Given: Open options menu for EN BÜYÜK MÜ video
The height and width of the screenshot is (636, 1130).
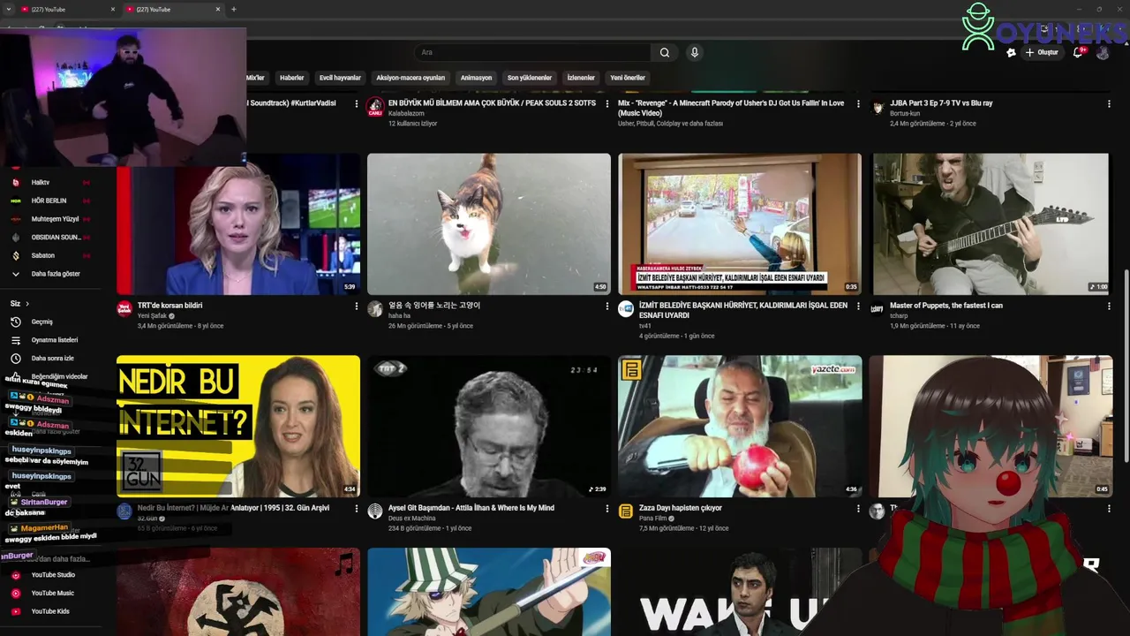Looking at the screenshot, I should click(607, 104).
